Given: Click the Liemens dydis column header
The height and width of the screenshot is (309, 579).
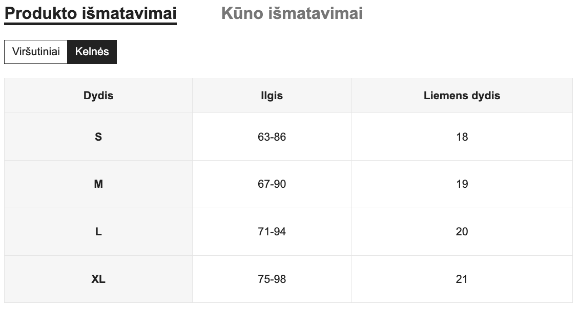Looking at the screenshot, I should pos(462,95).
